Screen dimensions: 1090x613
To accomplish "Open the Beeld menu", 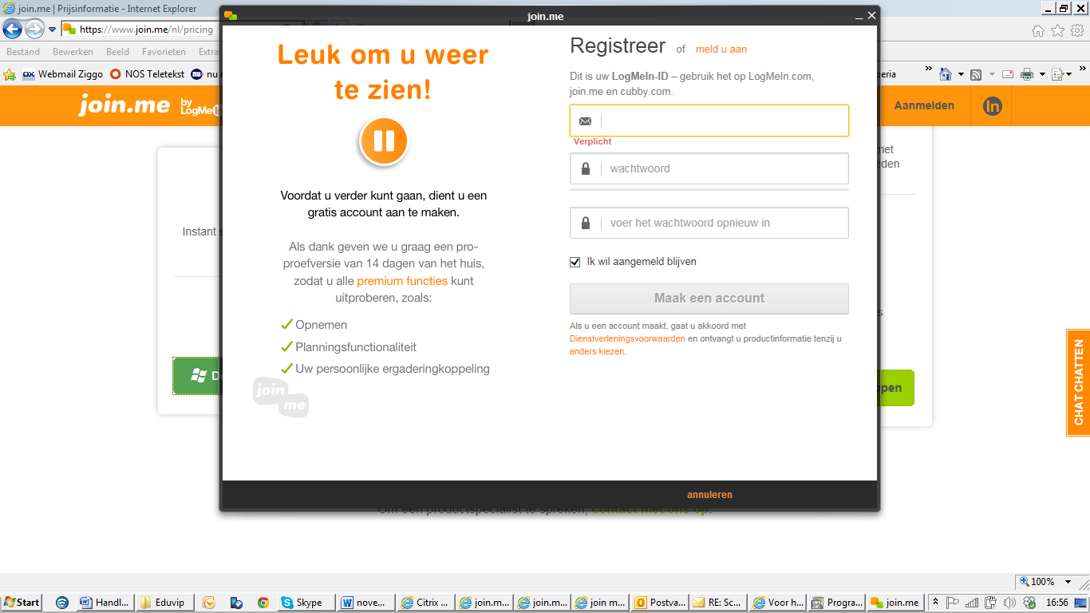I will pyautogui.click(x=117, y=52).
